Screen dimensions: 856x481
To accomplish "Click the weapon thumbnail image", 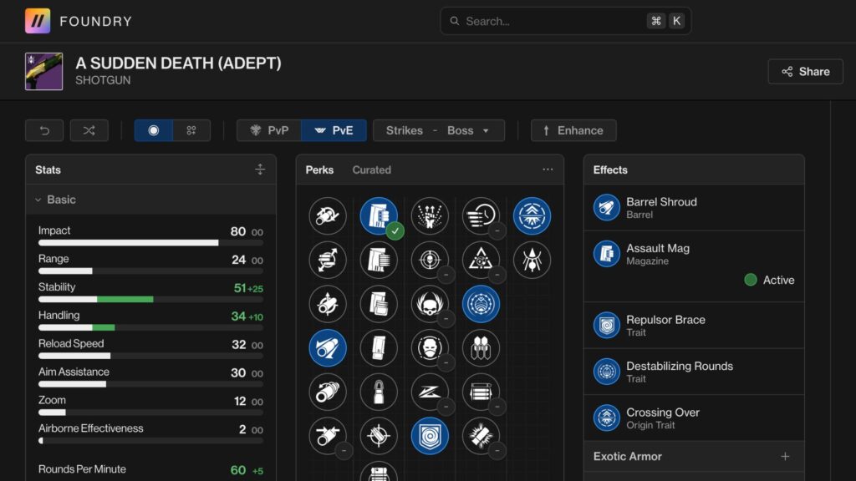I will [x=43, y=72].
